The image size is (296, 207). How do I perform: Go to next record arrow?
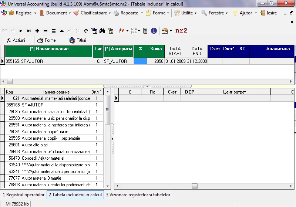pyautogui.click(x=21, y=31)
